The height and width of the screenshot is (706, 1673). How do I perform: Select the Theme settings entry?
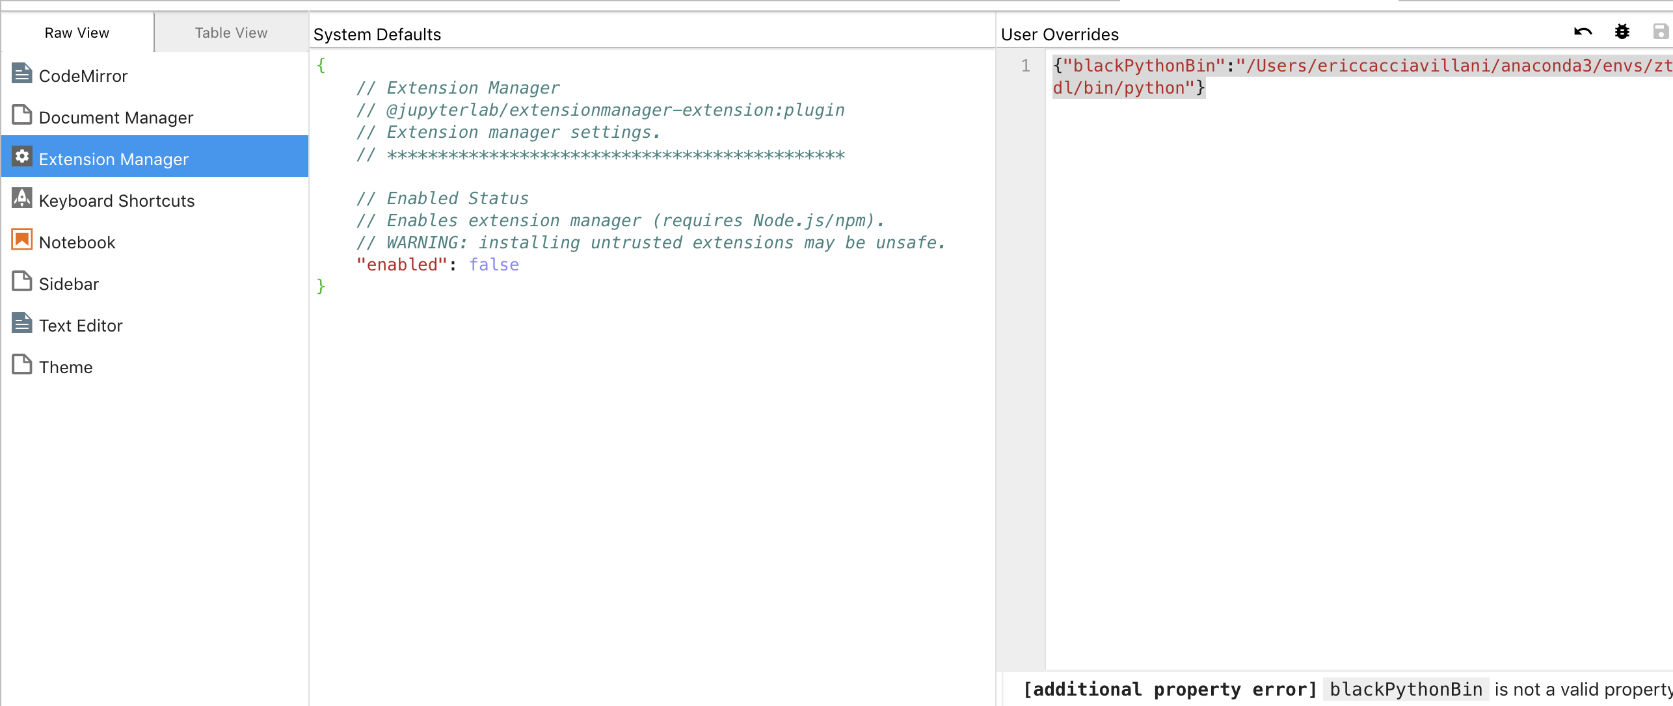point(66,367)
